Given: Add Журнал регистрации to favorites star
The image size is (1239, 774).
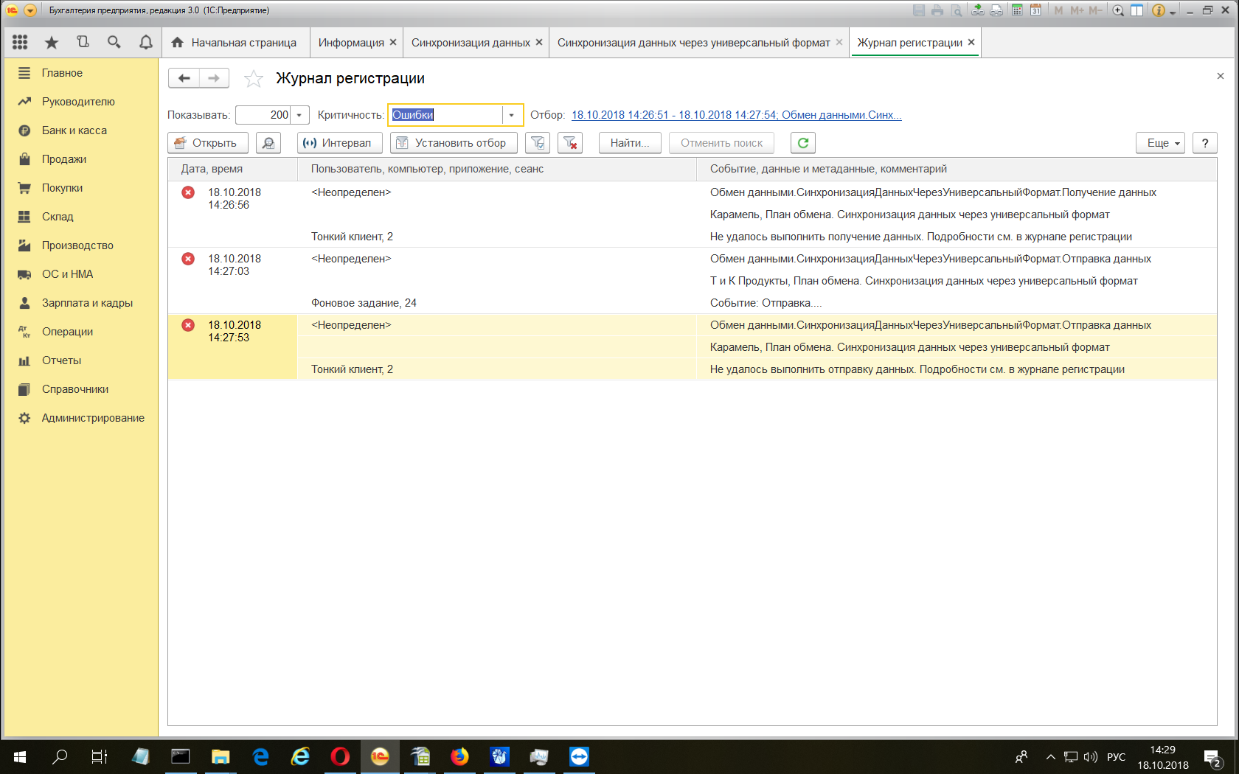Looking at the screenshot, I should 254,79.
